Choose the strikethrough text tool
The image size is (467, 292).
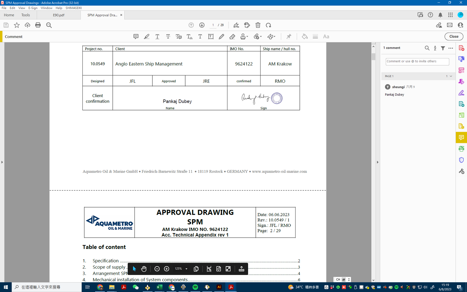coord(168,36)
